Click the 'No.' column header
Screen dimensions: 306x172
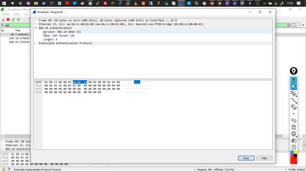click(x=3, y=31)
